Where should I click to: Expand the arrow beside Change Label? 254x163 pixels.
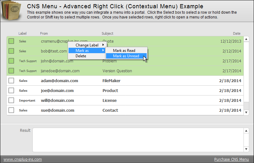tap(103, 45)
